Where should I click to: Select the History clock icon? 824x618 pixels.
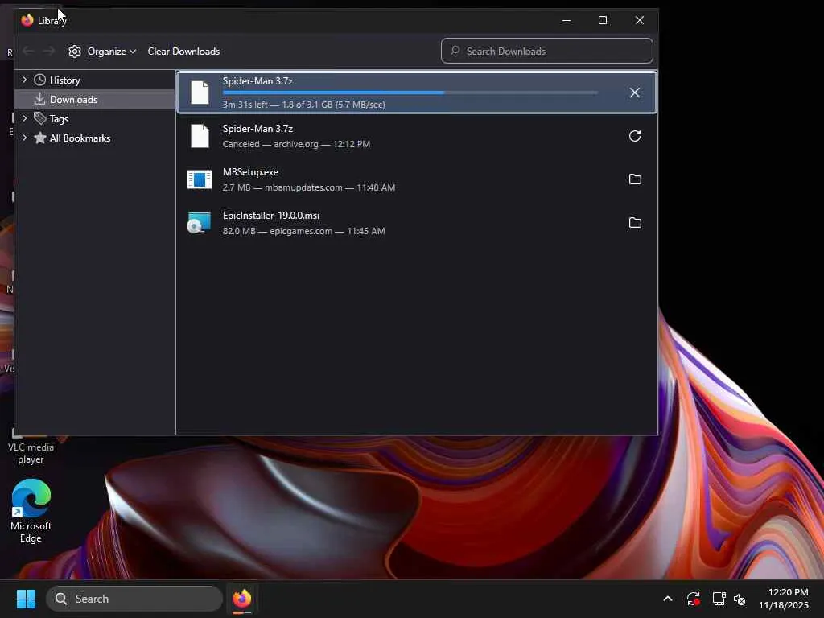(x=40, y=80)
